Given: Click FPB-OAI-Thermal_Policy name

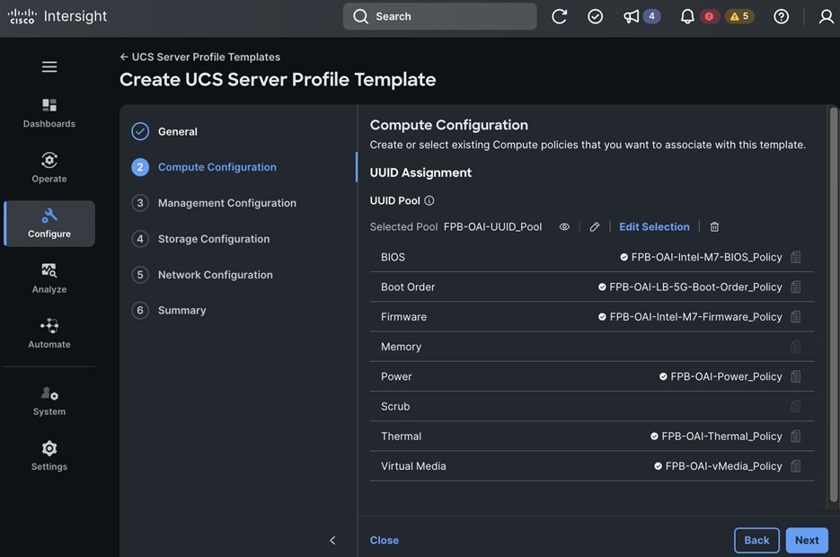Looking at the screenshot, I should click(721, 437).
